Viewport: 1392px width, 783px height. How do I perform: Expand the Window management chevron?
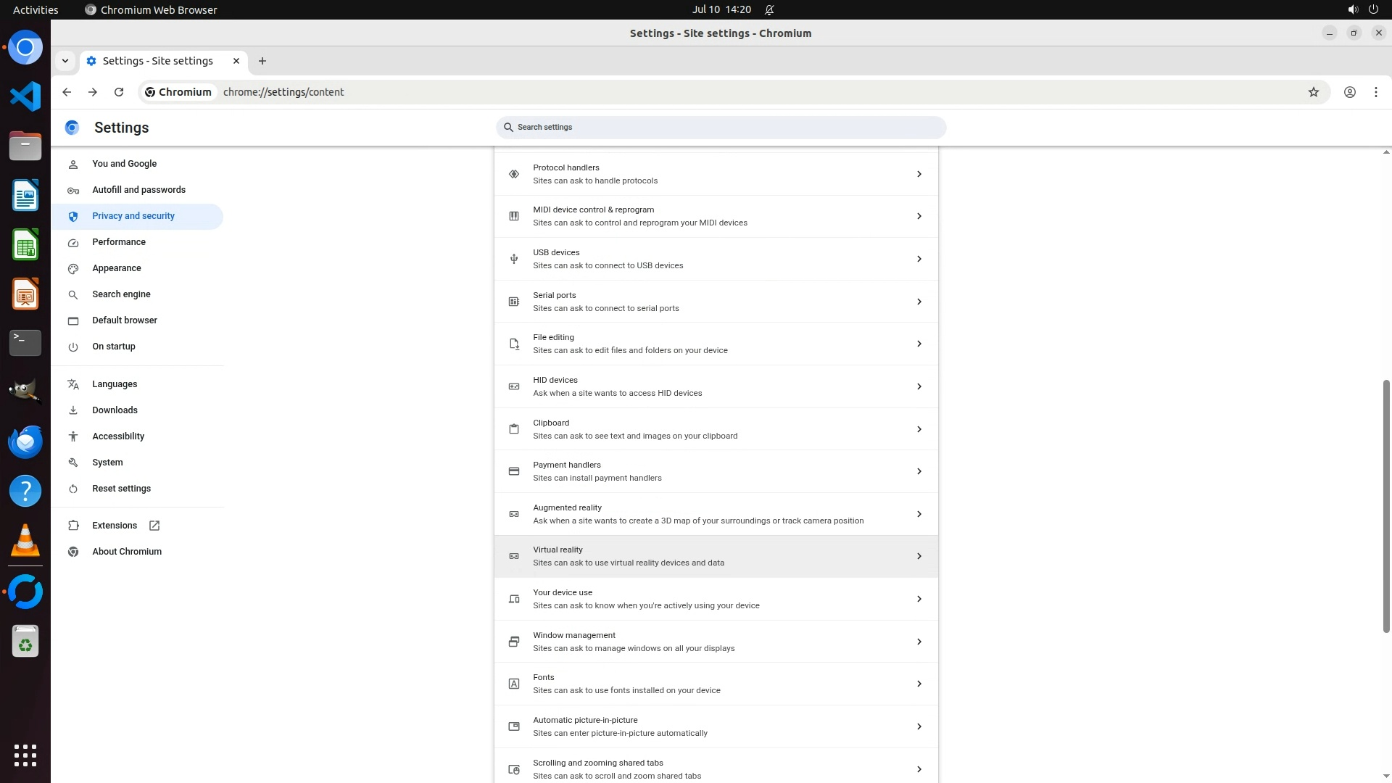point(919,642)
